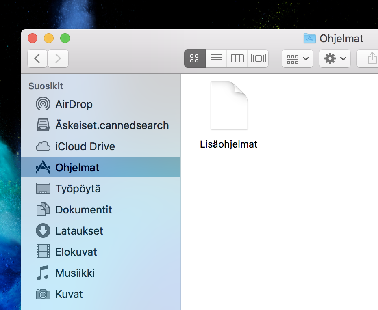This screenshot has width=378, height=310.
Task: Switch Finder to Cover Flow view
Action: [x=258, y=58]
